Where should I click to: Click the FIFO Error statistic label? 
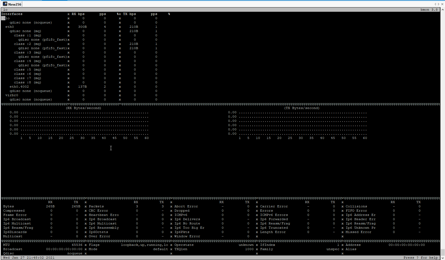tap(356, 211)
